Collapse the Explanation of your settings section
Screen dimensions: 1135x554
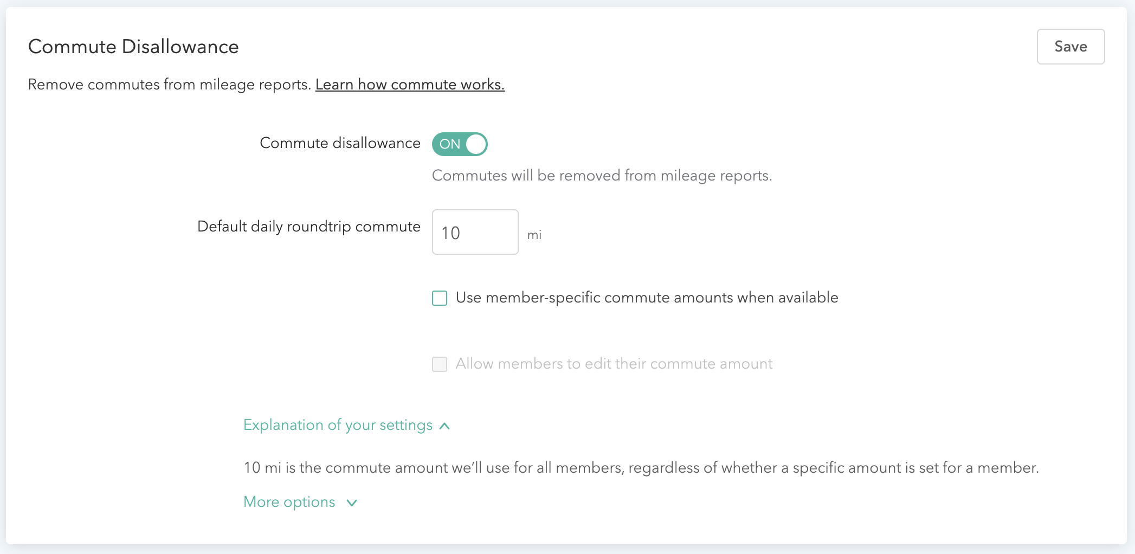338,425
